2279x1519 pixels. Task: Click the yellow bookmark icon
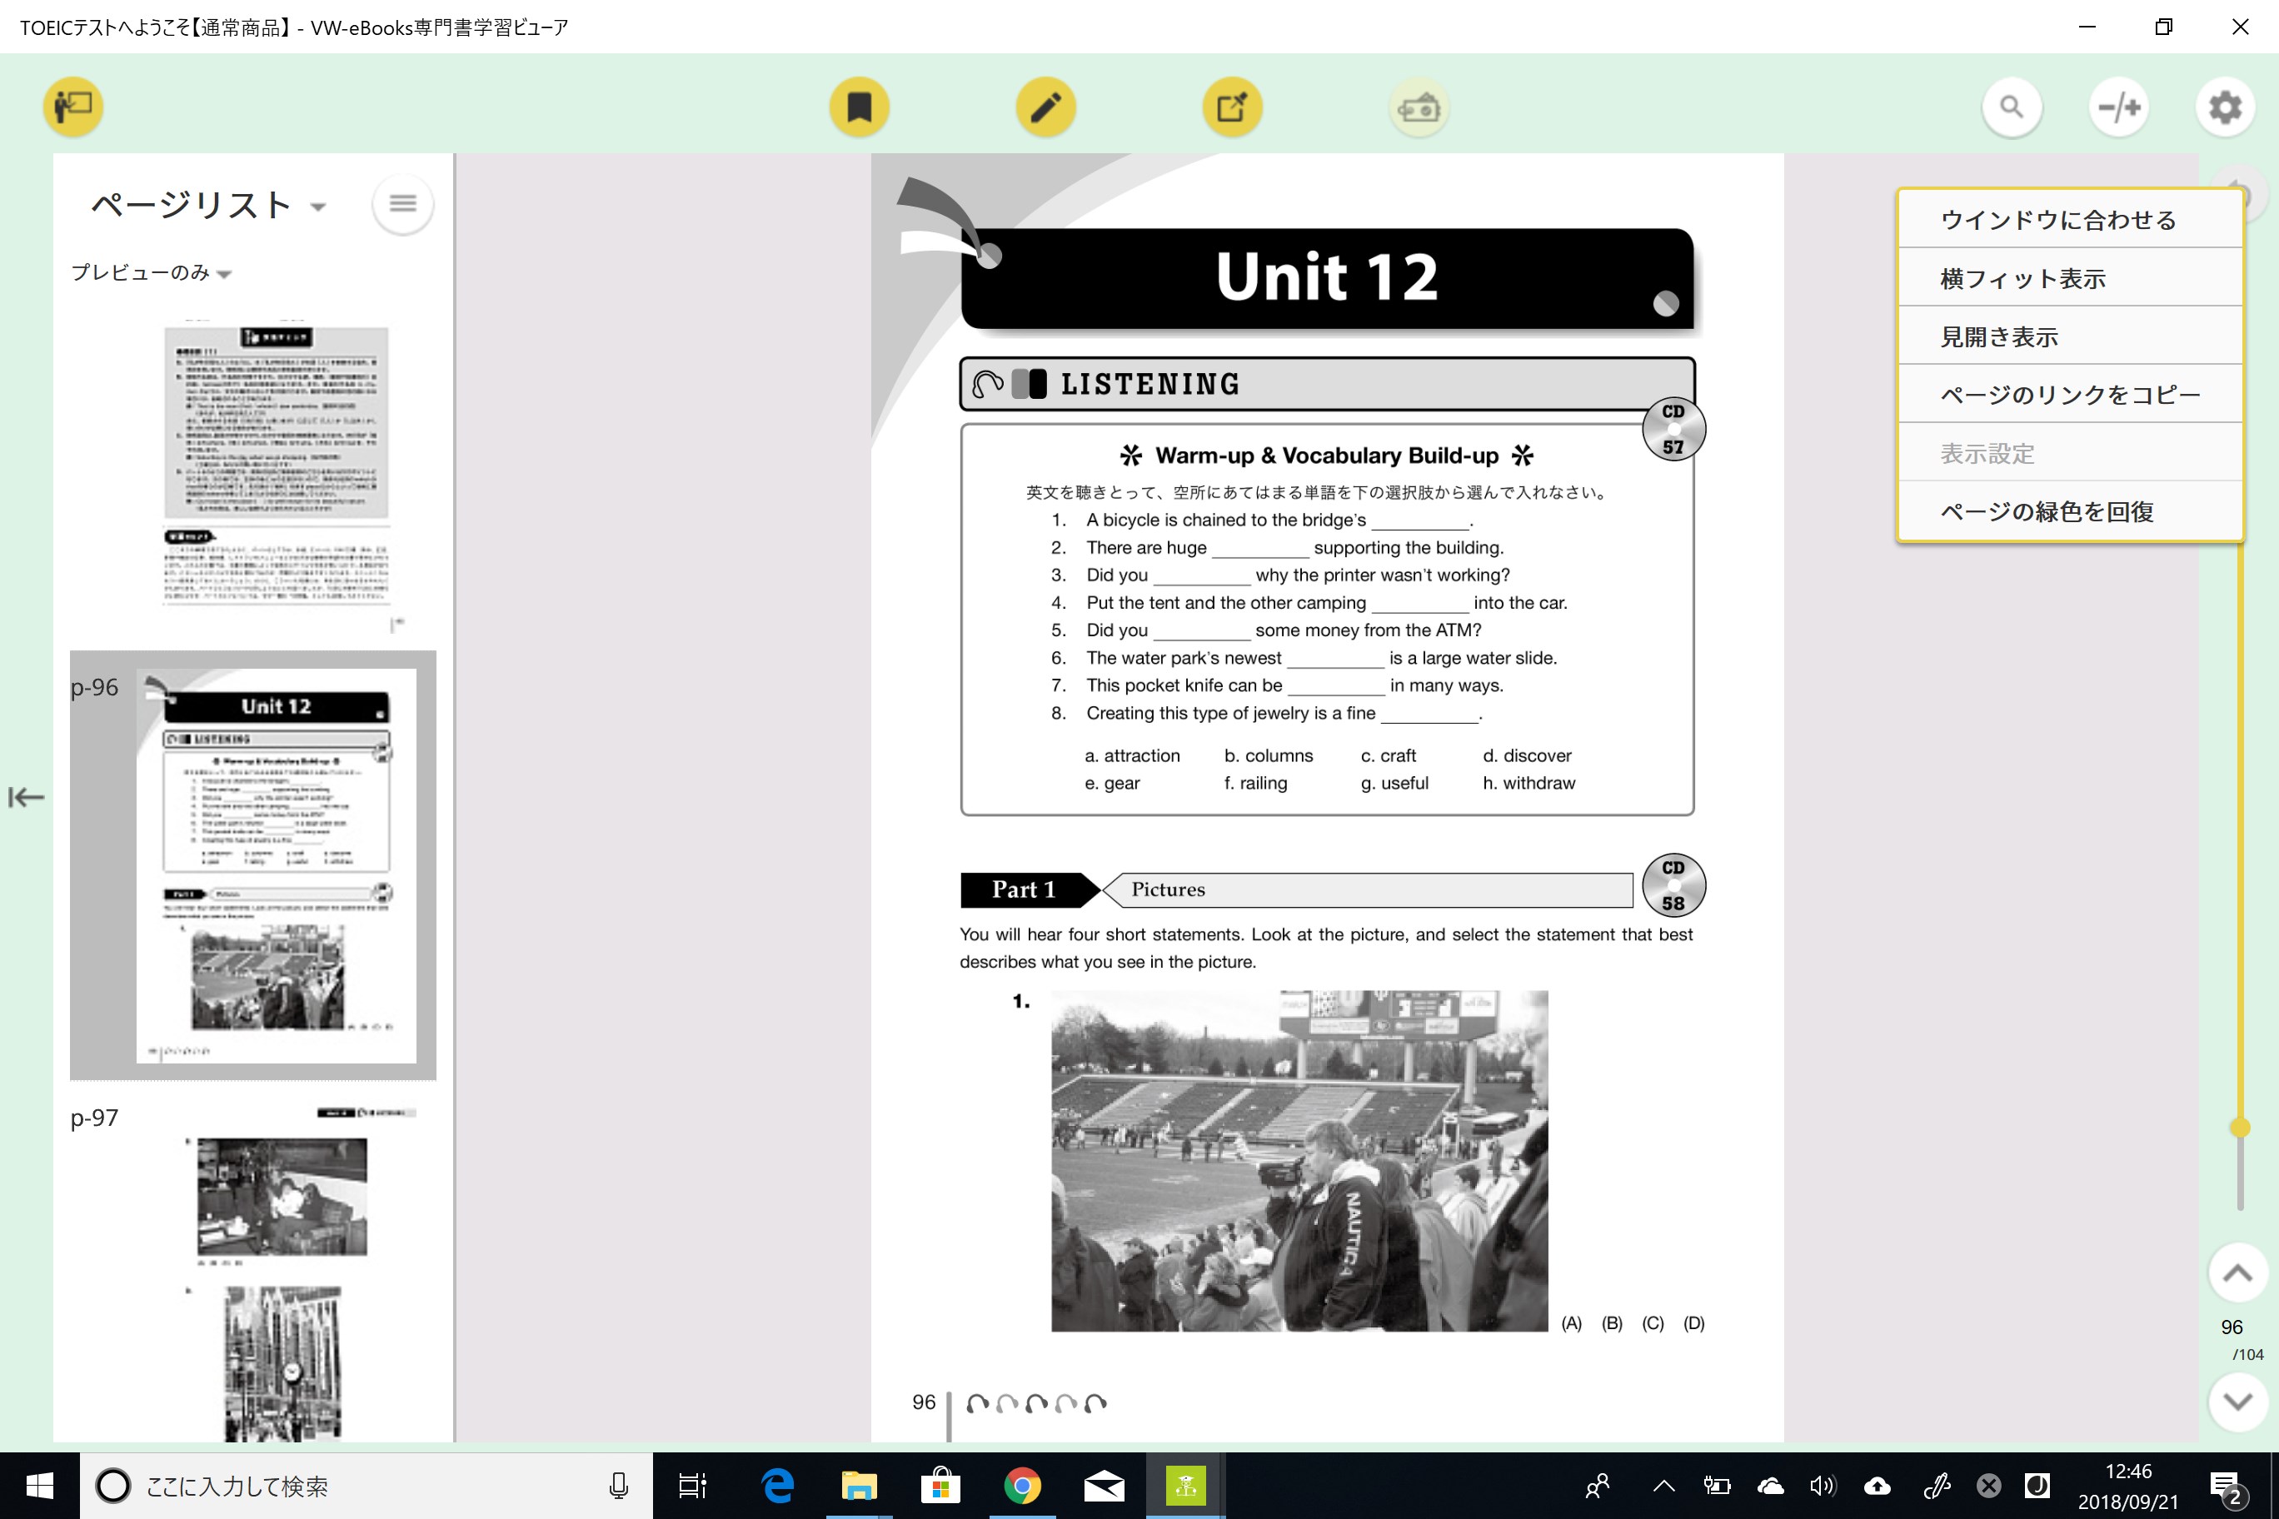click(859, 107)
